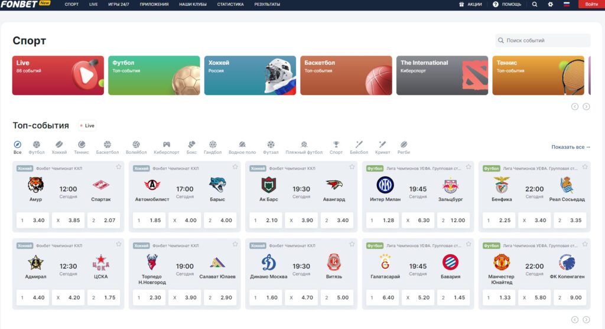Select the Все compass filter icon
Viewport: 605px width, 329px height.
click(x=17, y=144)
